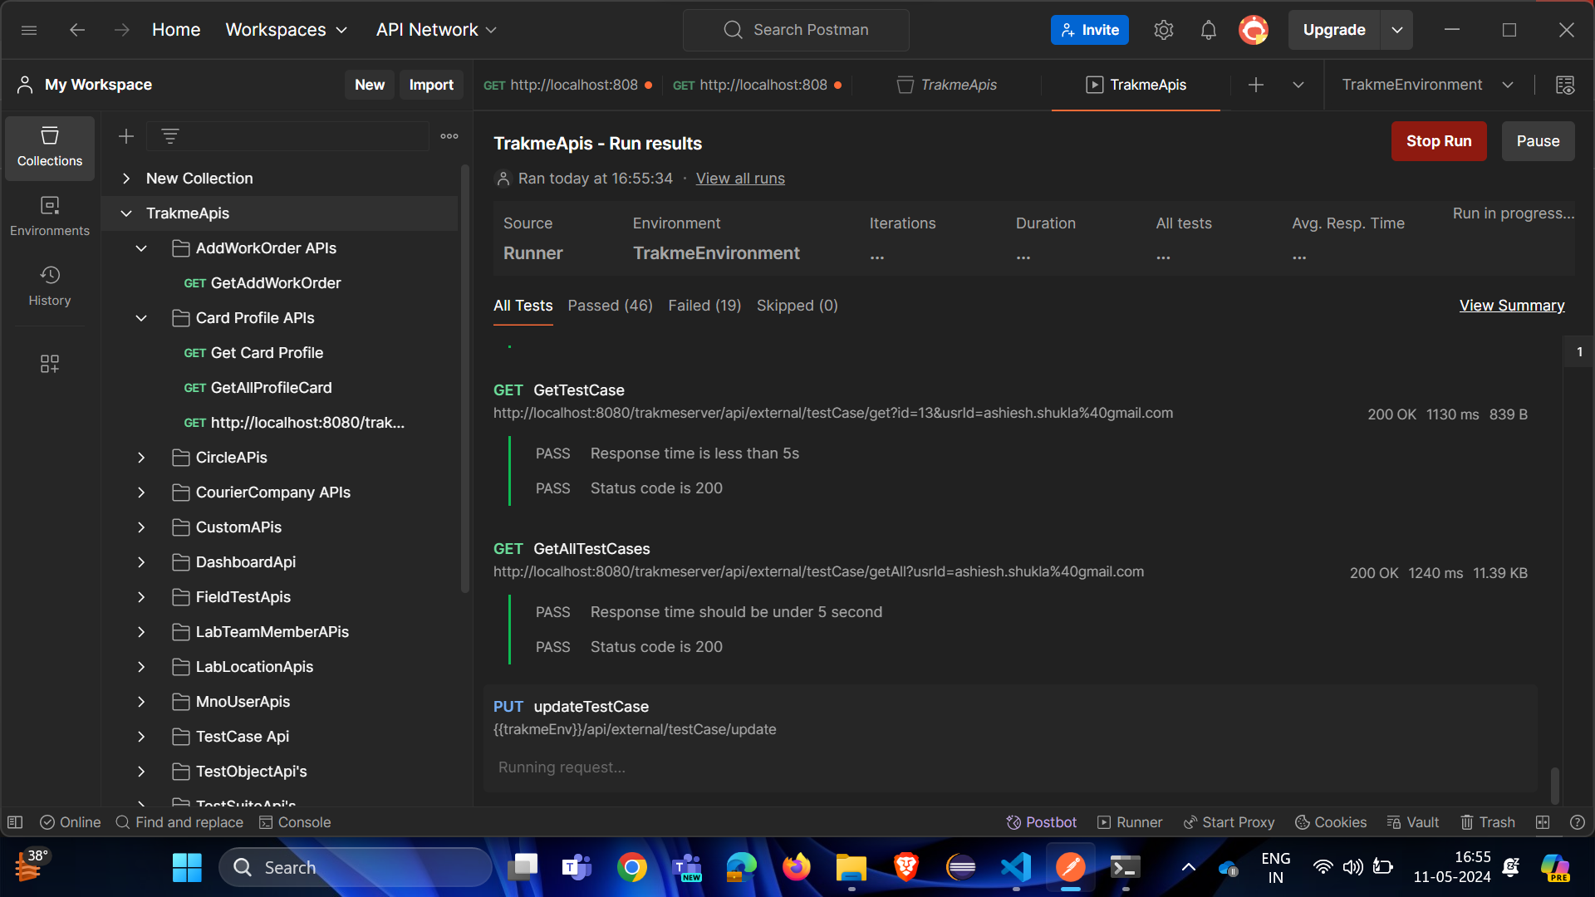Expand the Workspaces dropdown
The height and width of the screenshot is (897, 1595).
(287, 30)
